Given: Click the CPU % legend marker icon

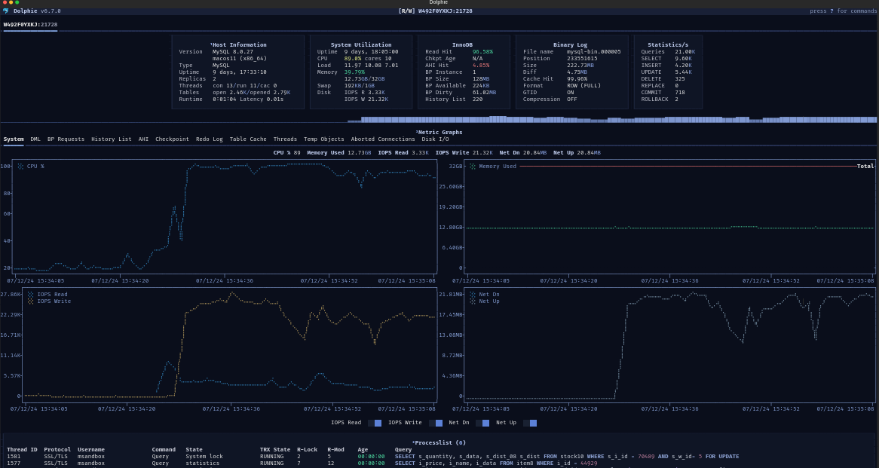Looking at the screenshot, I should click(20, 167).
